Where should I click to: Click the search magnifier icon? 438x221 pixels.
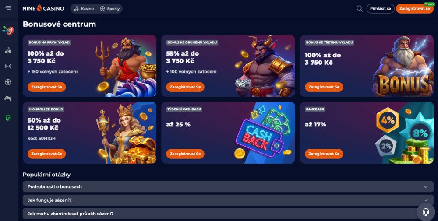pos(360,9)
